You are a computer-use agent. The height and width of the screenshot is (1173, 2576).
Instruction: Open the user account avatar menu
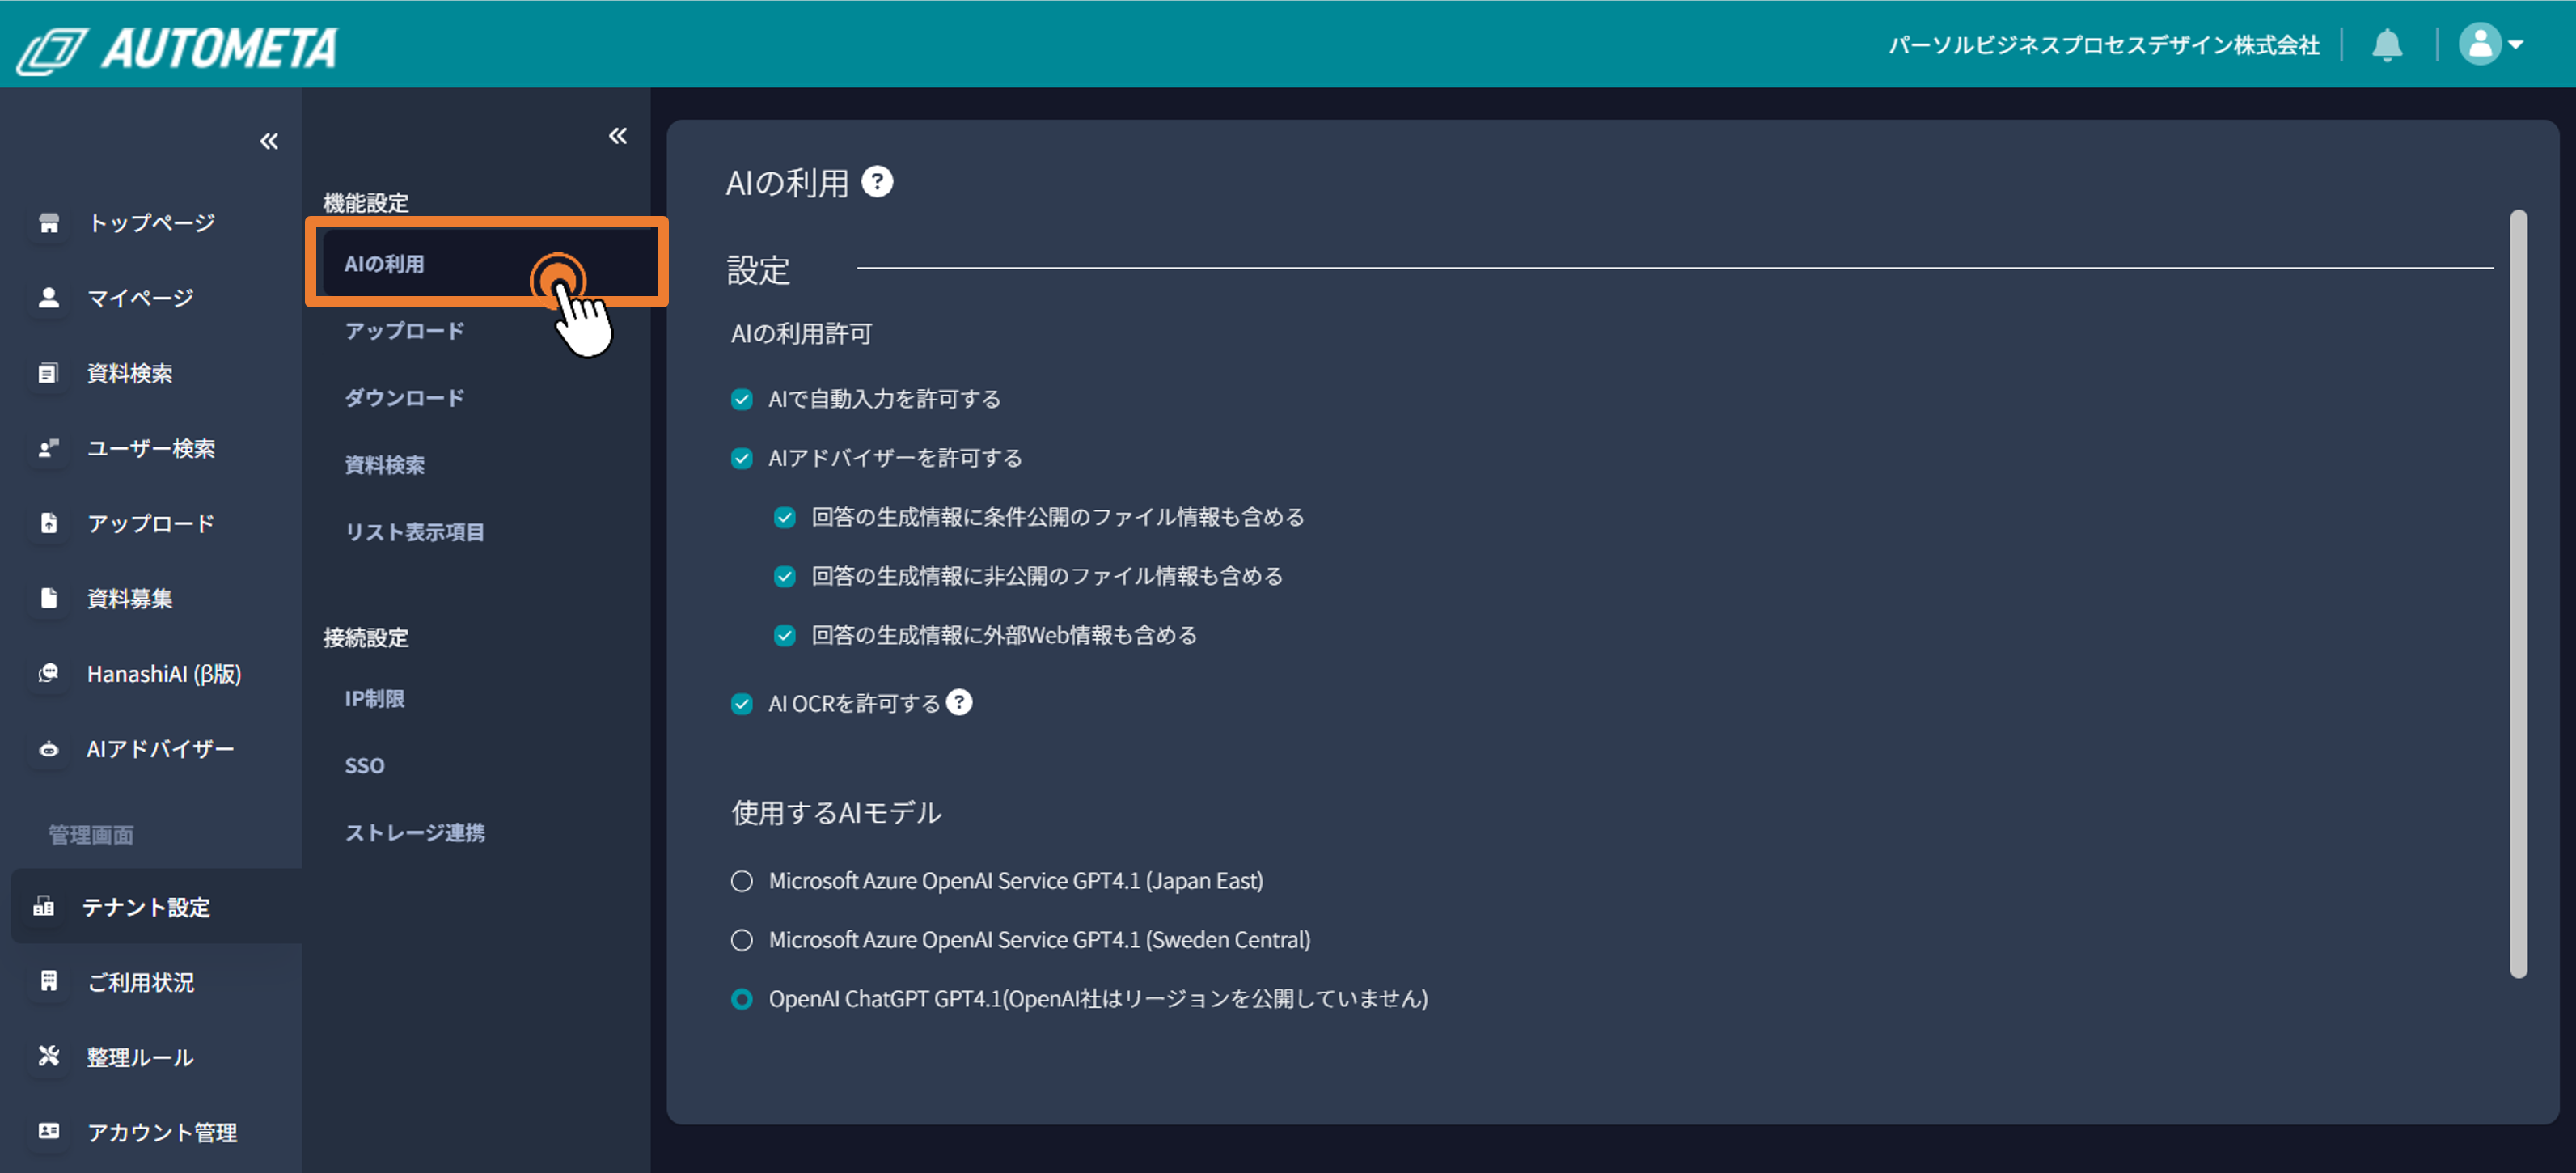(2491, 45)
